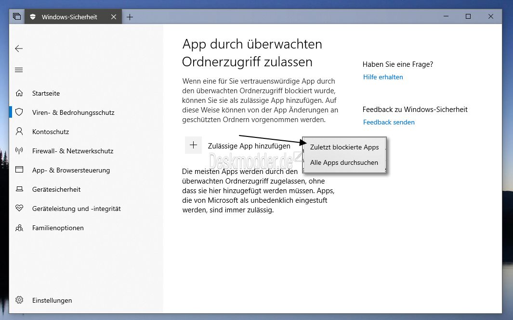
Task: Choose Alle Apps durchsuchen from popup
Action: 344,162
